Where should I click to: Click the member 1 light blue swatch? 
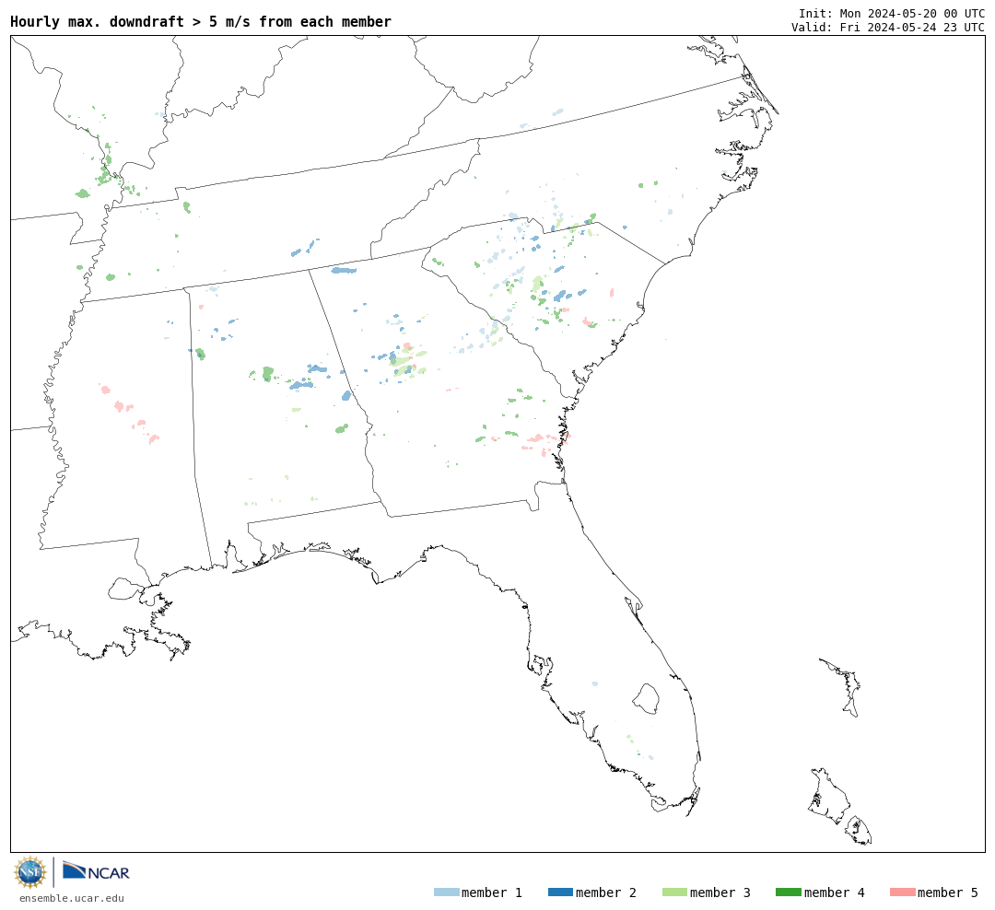(446, 892)
